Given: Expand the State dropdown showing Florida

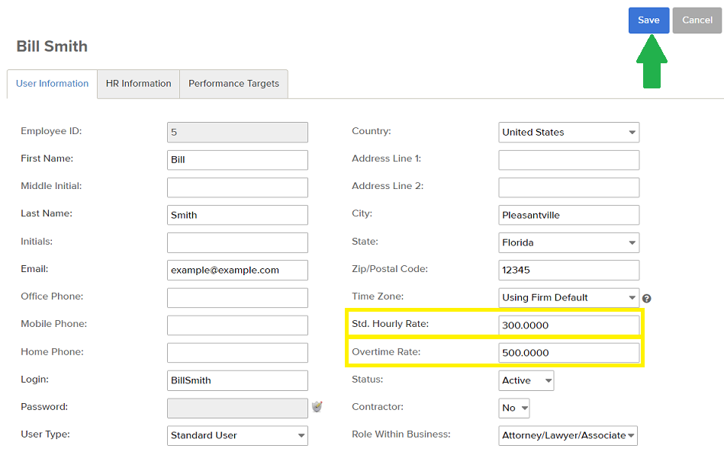Looking at the screenshot, I should [569, 242].
